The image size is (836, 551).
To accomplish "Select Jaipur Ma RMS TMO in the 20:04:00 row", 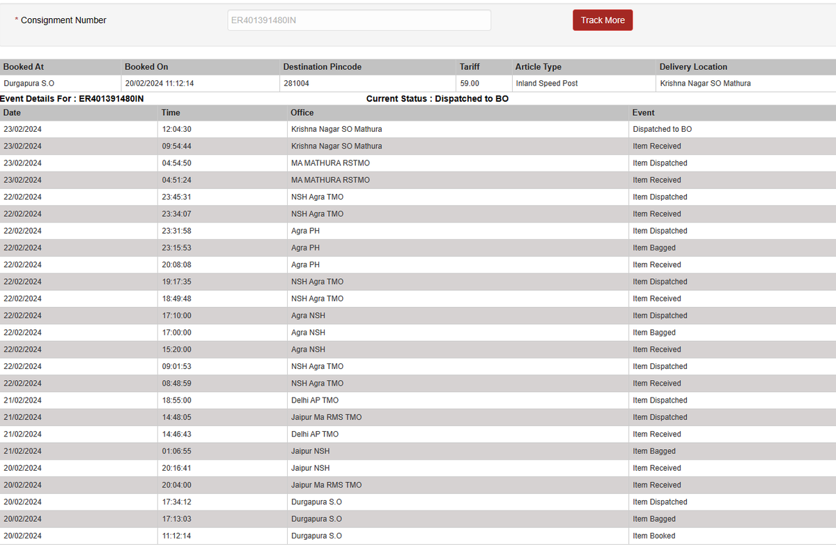I will click(x=326, y=485).
